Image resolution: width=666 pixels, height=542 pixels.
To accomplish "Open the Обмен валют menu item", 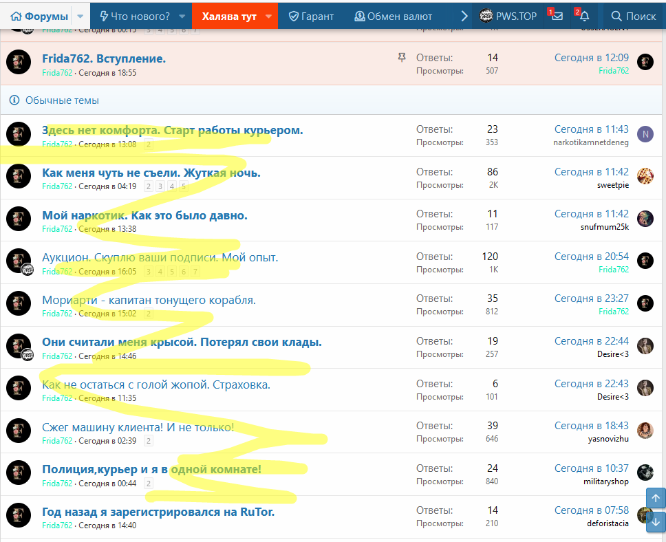I will click(x=393, y=16).
